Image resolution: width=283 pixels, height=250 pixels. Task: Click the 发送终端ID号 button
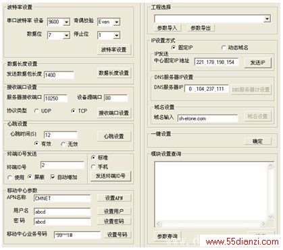click(111, 176)
